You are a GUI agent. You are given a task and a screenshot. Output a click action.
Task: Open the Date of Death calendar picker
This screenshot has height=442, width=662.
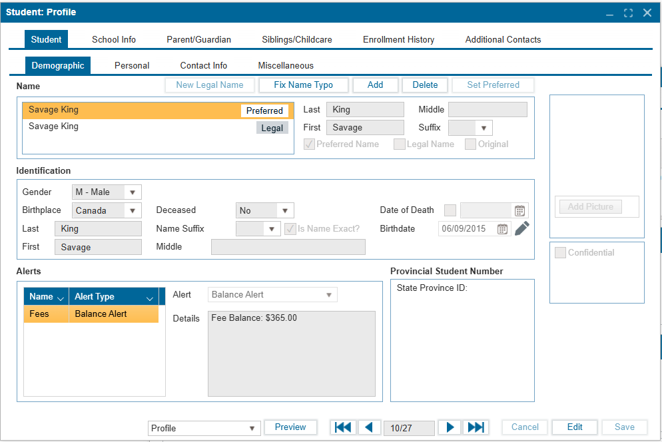point(519,210)
